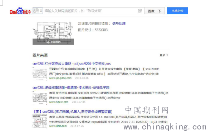The height and width of the screenshot is (131, 206).
Task: Click the Baidu 图片 logo
Action: 20,11
